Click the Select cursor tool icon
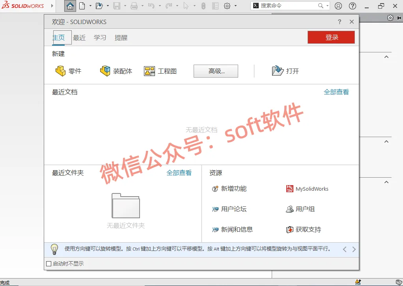The width and height of the screenshot is (403, 286). tap(186, 6)
